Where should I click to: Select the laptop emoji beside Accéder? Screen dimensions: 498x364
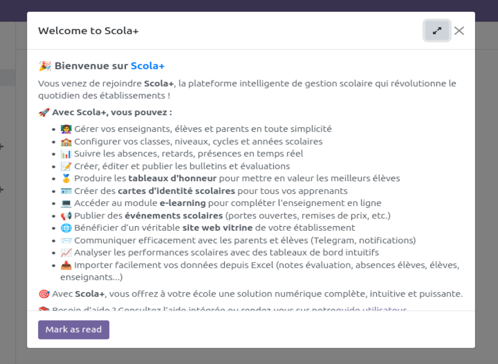pos(66,203)
